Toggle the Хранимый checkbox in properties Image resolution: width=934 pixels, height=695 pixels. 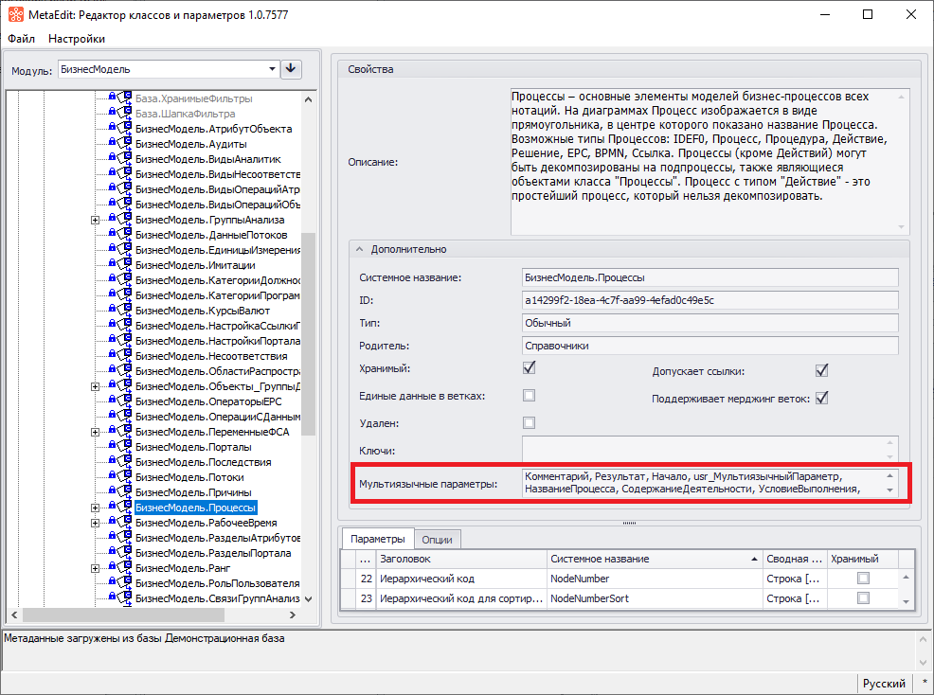pyautogui.click(x=530, y=368)
